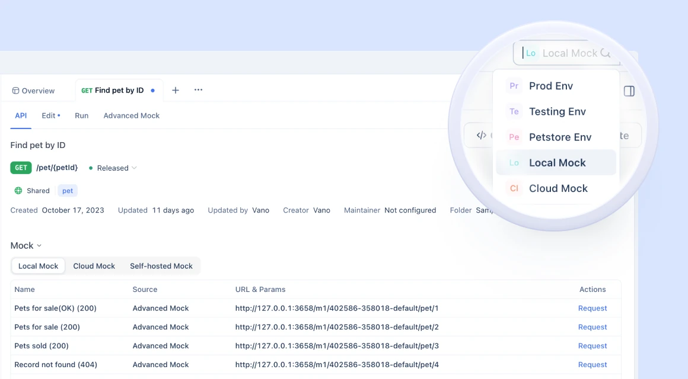Switch to the Self-hosted Mock segment

tap(161, 266)
